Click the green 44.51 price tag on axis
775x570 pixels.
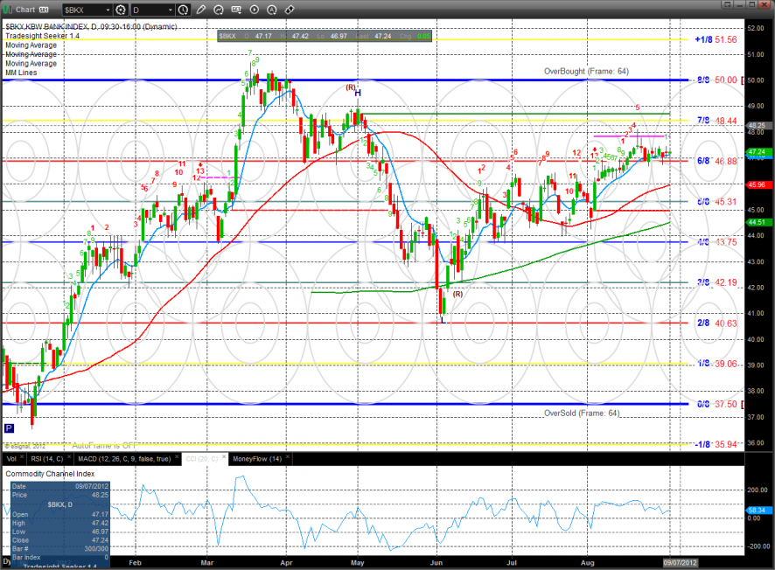(758, 222)
